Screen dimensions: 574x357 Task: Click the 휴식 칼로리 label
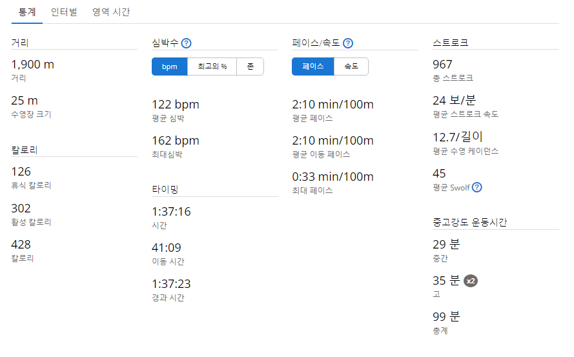tap(31, 186)
